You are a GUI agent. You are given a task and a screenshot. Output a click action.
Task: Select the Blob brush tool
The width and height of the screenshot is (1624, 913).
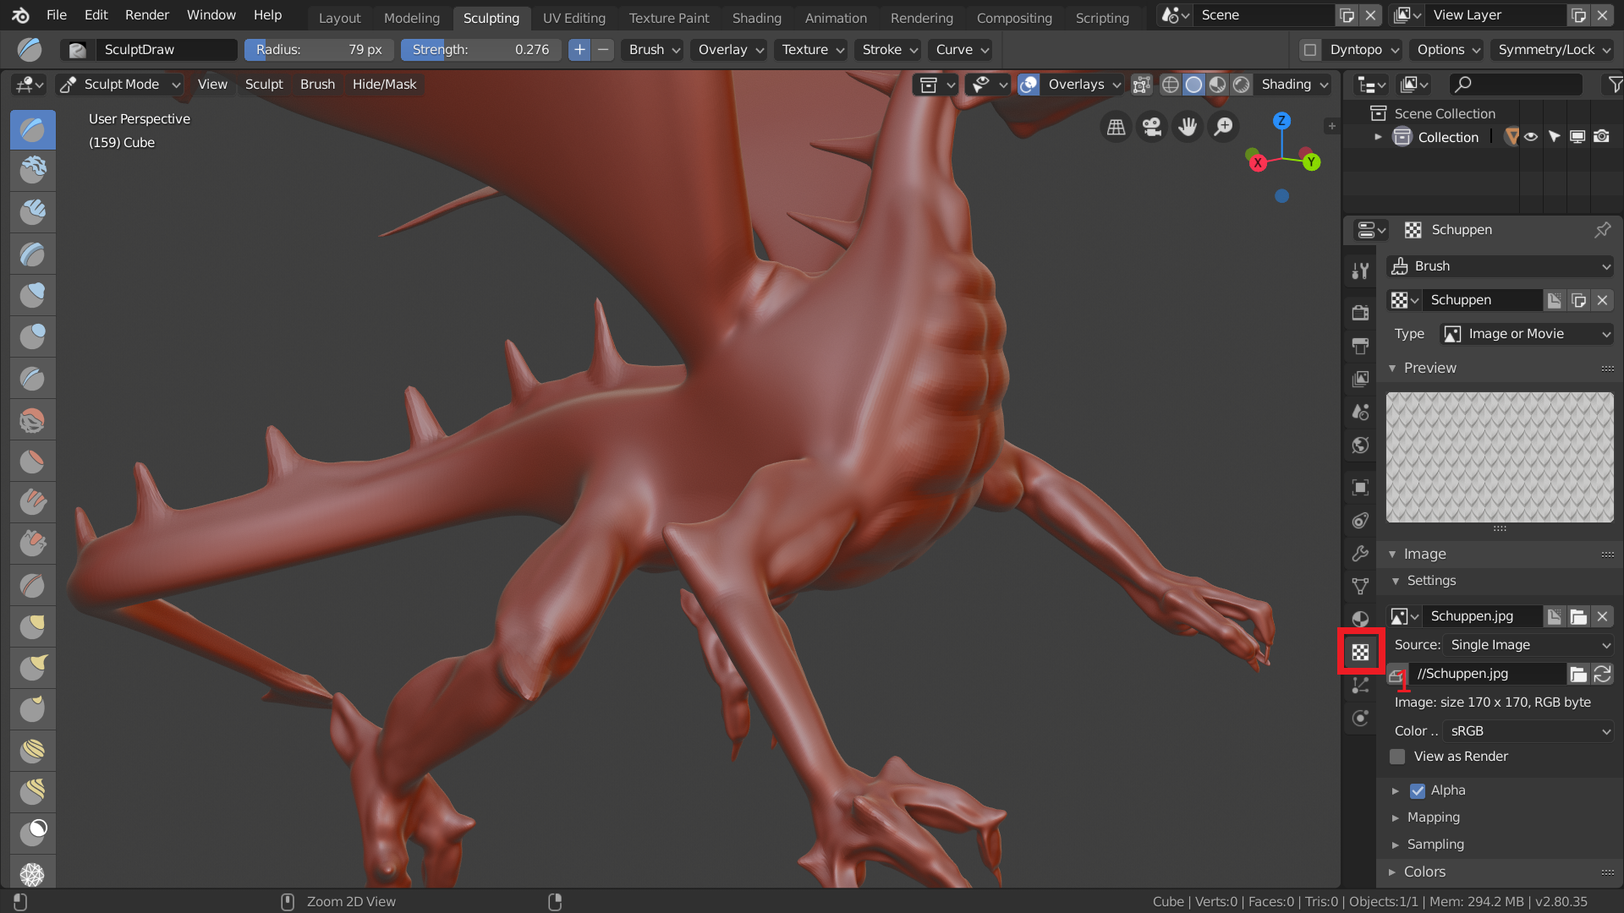coord(33,336)
